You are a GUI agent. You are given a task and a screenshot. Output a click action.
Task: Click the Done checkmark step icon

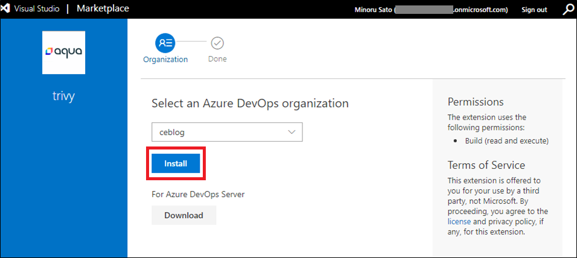[x=217, y=43]
